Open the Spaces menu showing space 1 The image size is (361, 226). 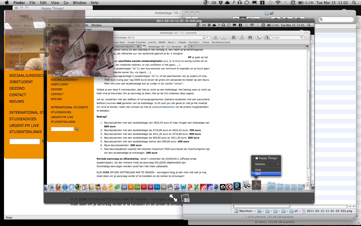click(262, 3)
